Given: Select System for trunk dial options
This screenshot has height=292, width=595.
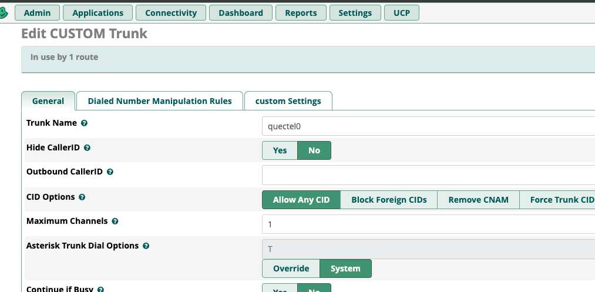Looking at the screenshot, I should [345, 268].
